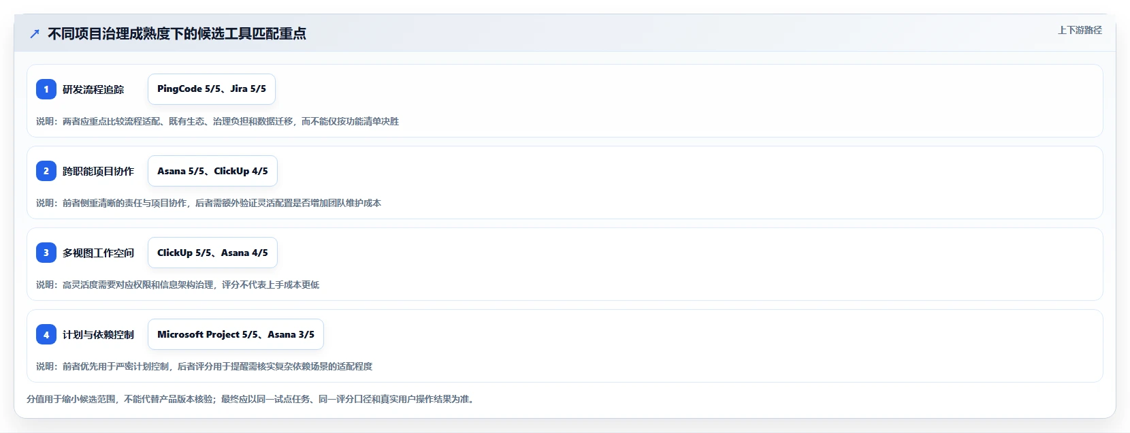This screenshot has width=1130, height=433.
Task: Select the number 4 step badge
Action: point(46,334)
